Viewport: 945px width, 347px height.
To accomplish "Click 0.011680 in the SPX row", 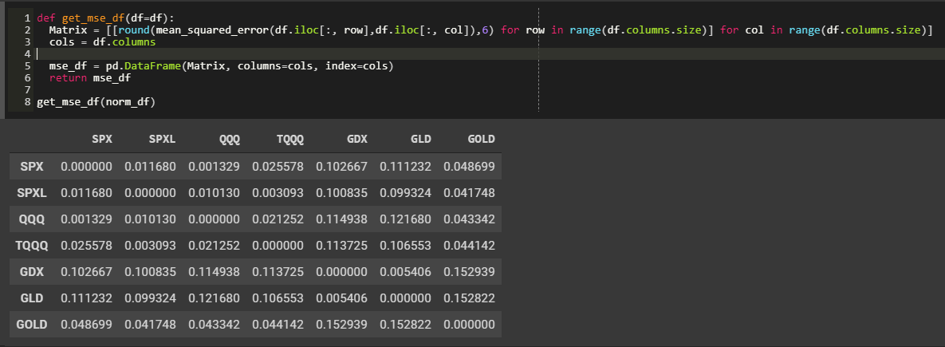I will [150, 166].
